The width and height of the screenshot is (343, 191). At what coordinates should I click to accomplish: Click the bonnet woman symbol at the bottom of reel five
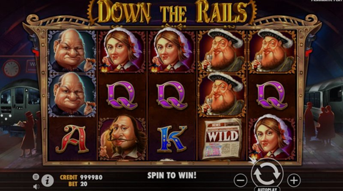click(x=272, y=137)
